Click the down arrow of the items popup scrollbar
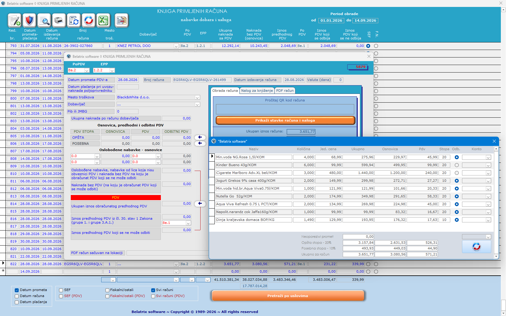Viewport: 506px width, 316px height. point(496,256)
